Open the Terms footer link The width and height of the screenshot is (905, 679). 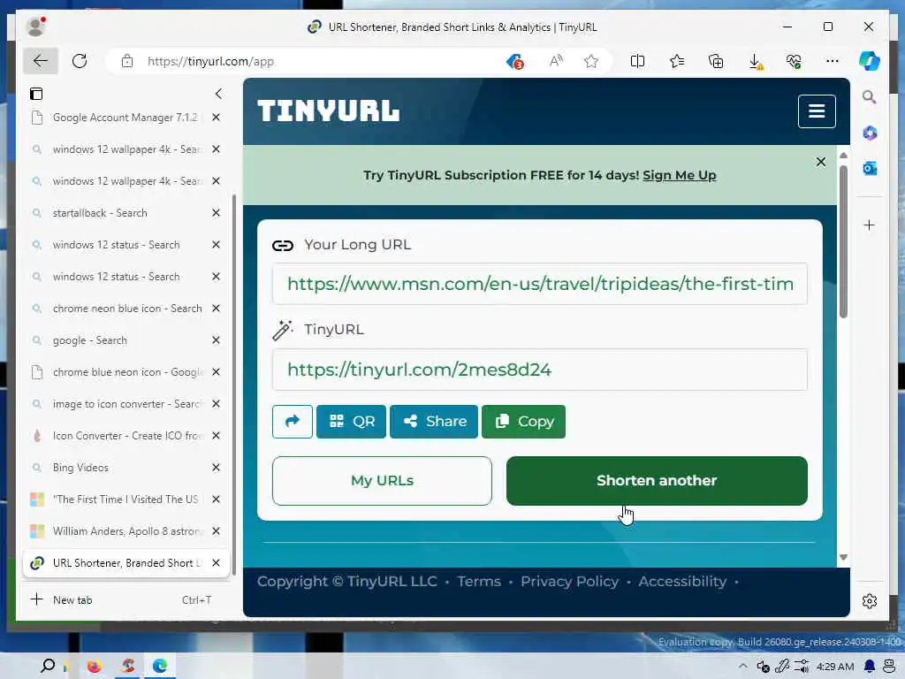[479, 582]
